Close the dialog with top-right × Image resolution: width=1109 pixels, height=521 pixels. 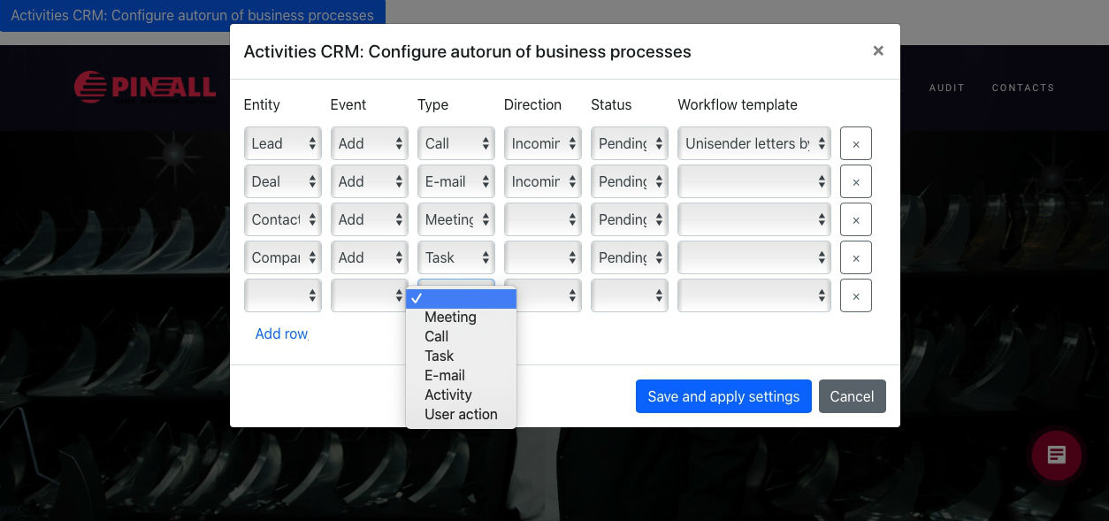[877, 51]
